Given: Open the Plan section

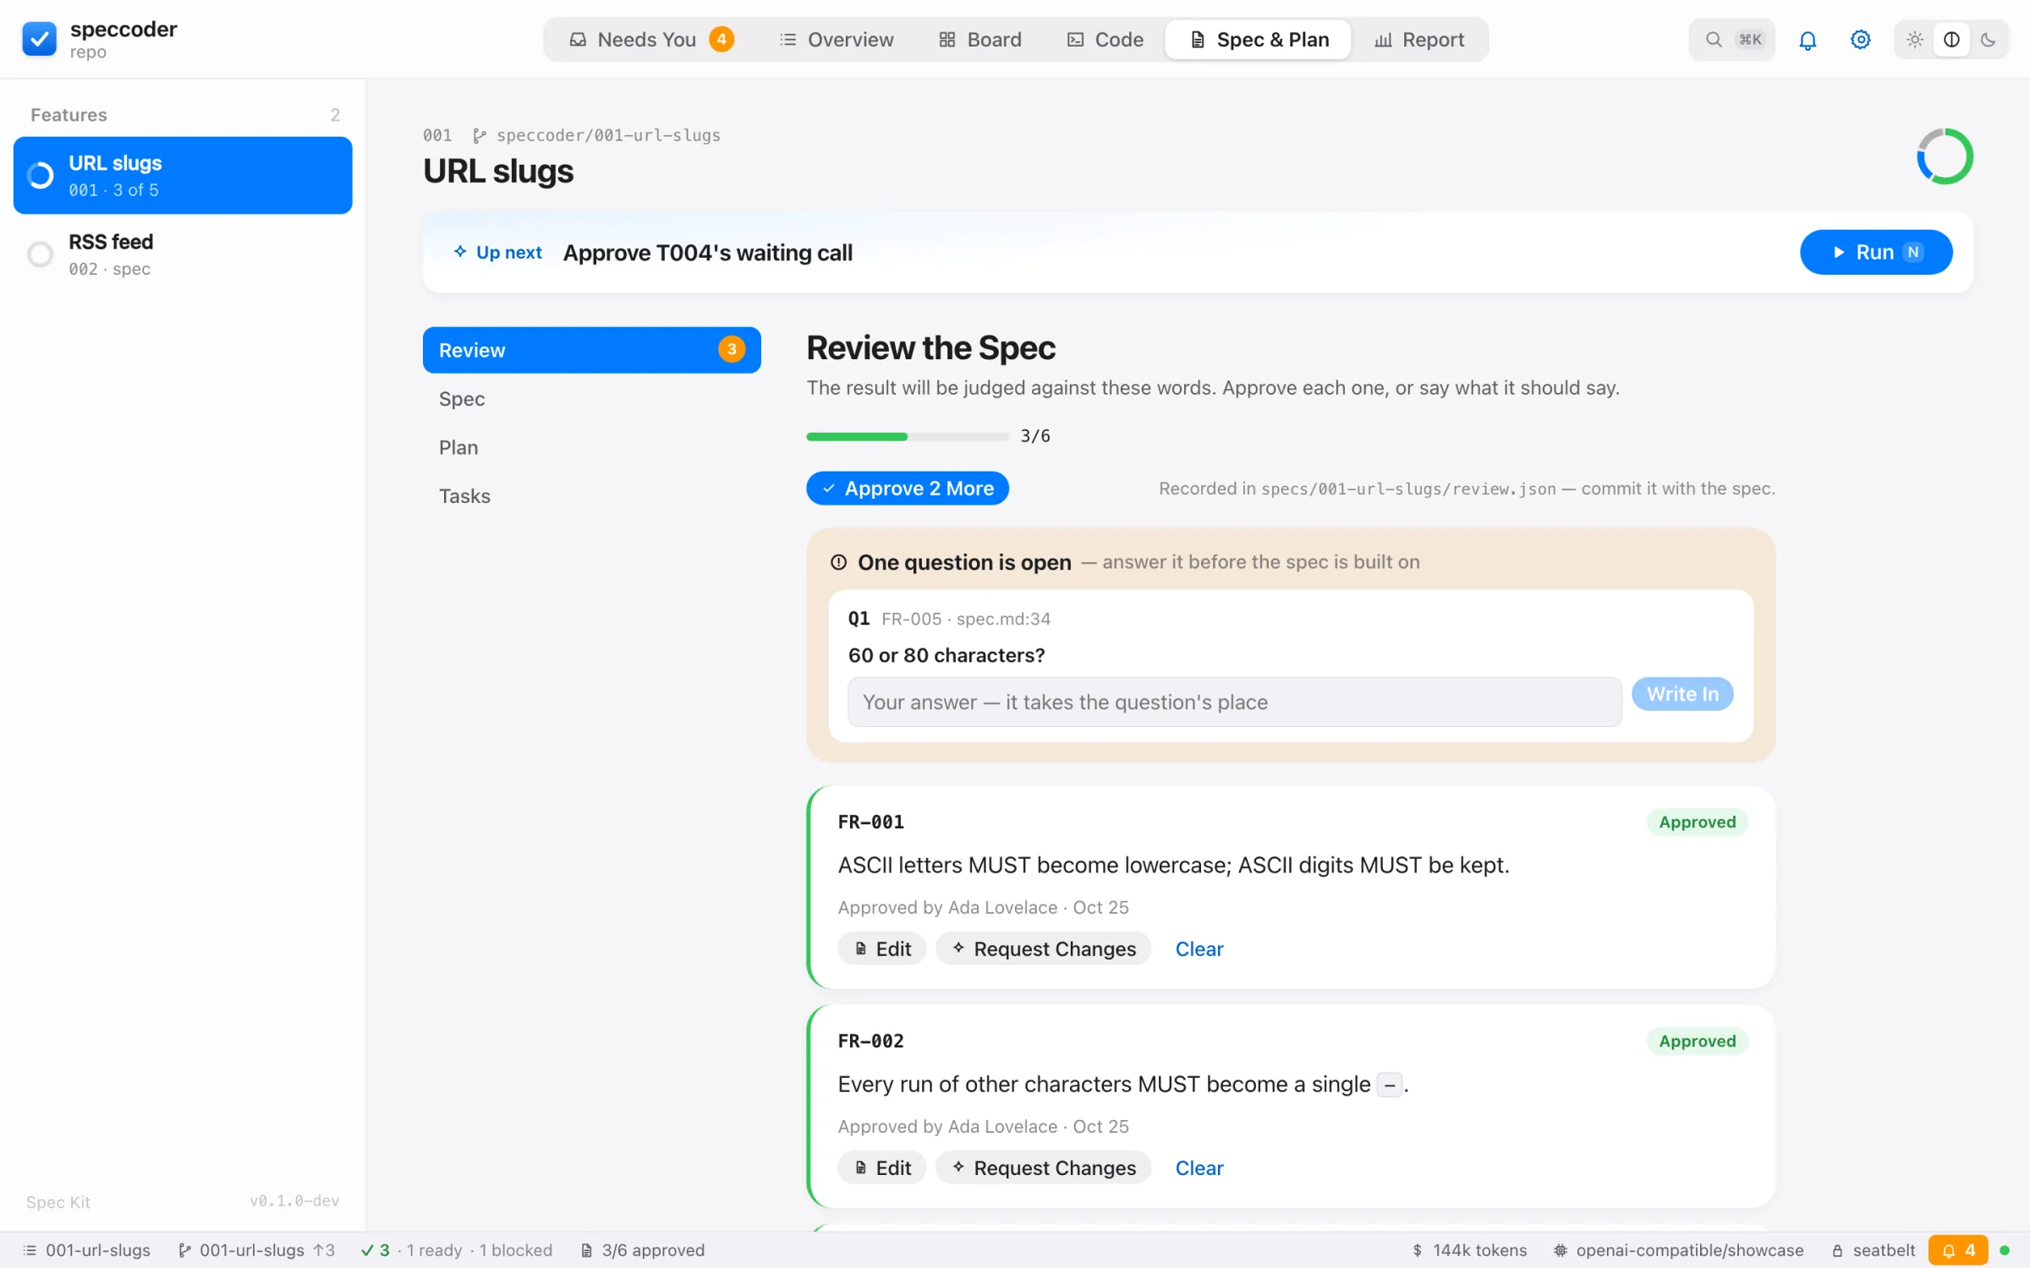Looking at the screenshot, I should [591, 447].
